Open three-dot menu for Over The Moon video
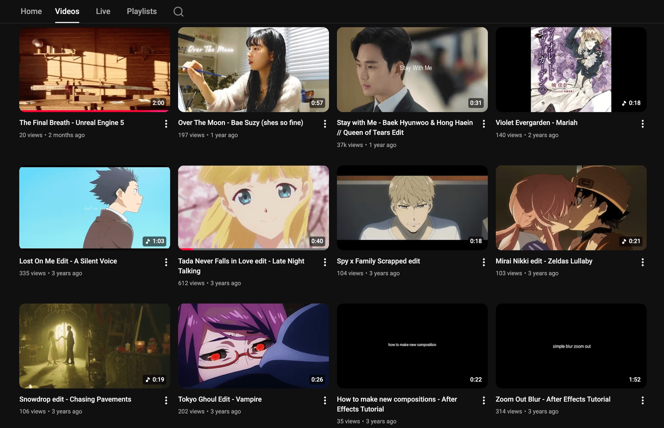 pyautogui.click(x=325, y=124)
